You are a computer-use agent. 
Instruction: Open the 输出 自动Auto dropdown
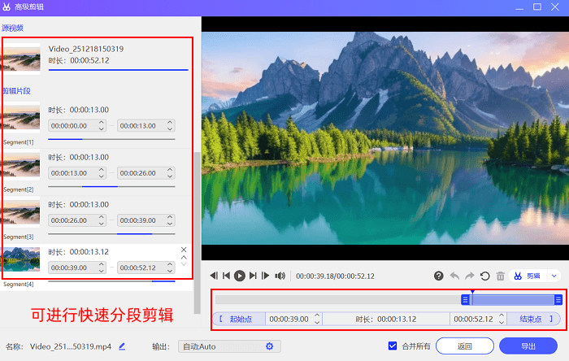pos(229,346)
